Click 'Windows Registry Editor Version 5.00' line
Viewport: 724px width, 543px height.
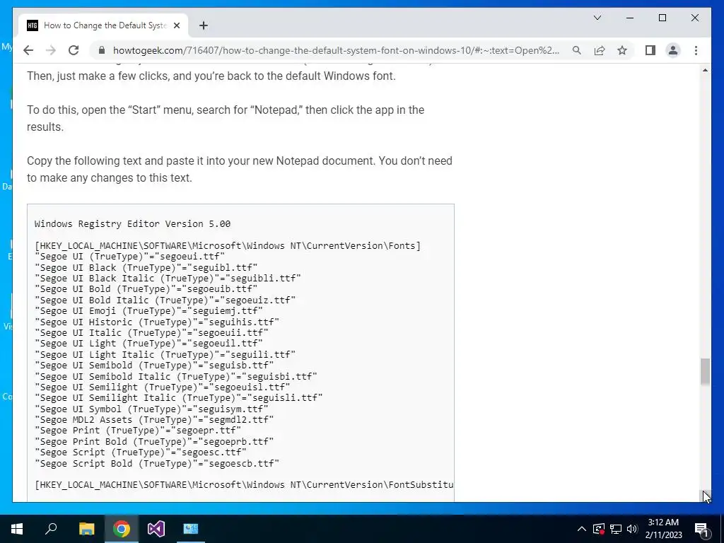132,224
